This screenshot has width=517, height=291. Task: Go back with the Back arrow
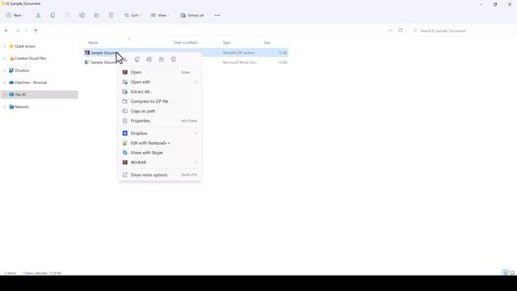(6, 31)
